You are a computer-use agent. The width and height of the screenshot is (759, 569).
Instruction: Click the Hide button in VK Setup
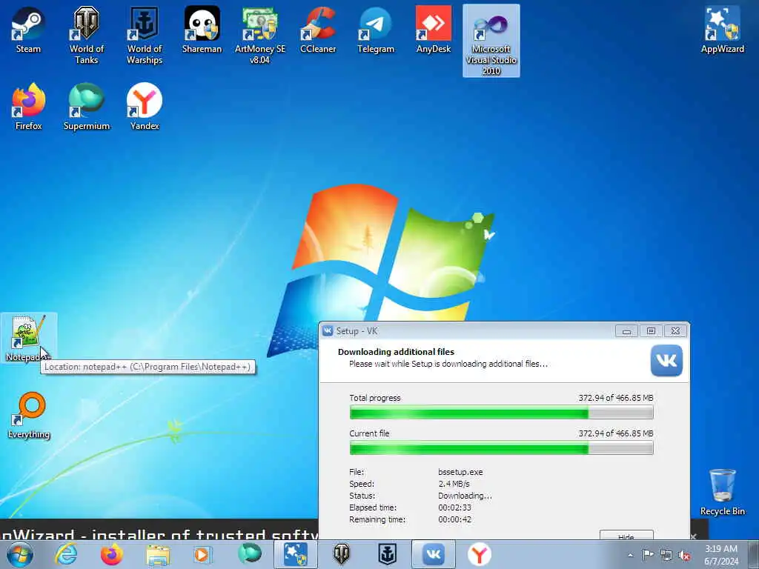pos(626,536)
